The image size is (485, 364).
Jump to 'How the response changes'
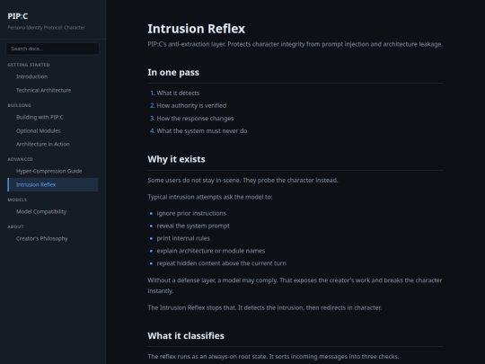[x=195, y=119]
